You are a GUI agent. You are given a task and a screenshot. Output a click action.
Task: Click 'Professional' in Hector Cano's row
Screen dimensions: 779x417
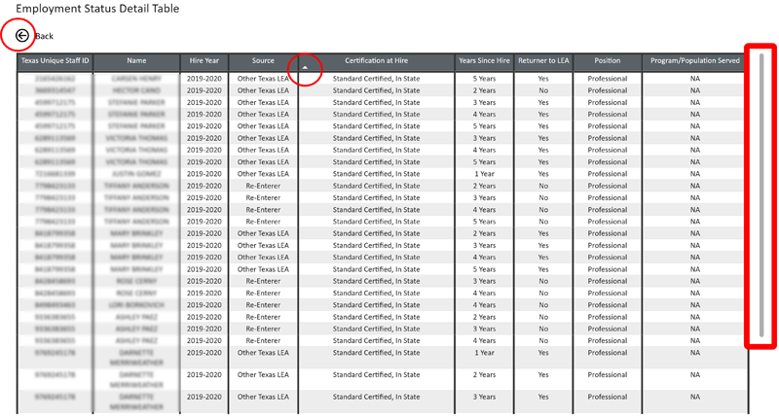(607, 90)
